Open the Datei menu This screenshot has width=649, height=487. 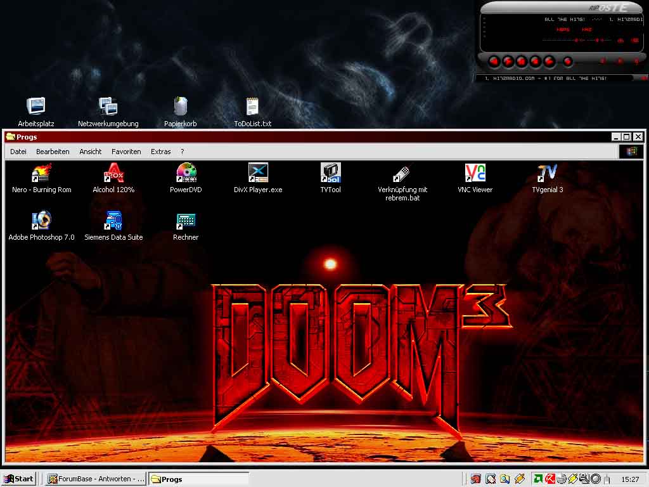click(18, 152)
